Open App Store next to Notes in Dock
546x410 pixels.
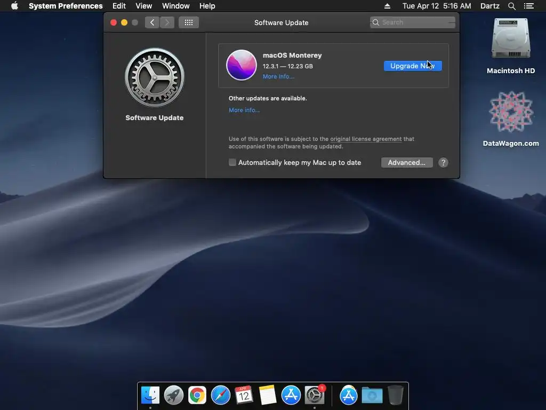tap(291, 395)
